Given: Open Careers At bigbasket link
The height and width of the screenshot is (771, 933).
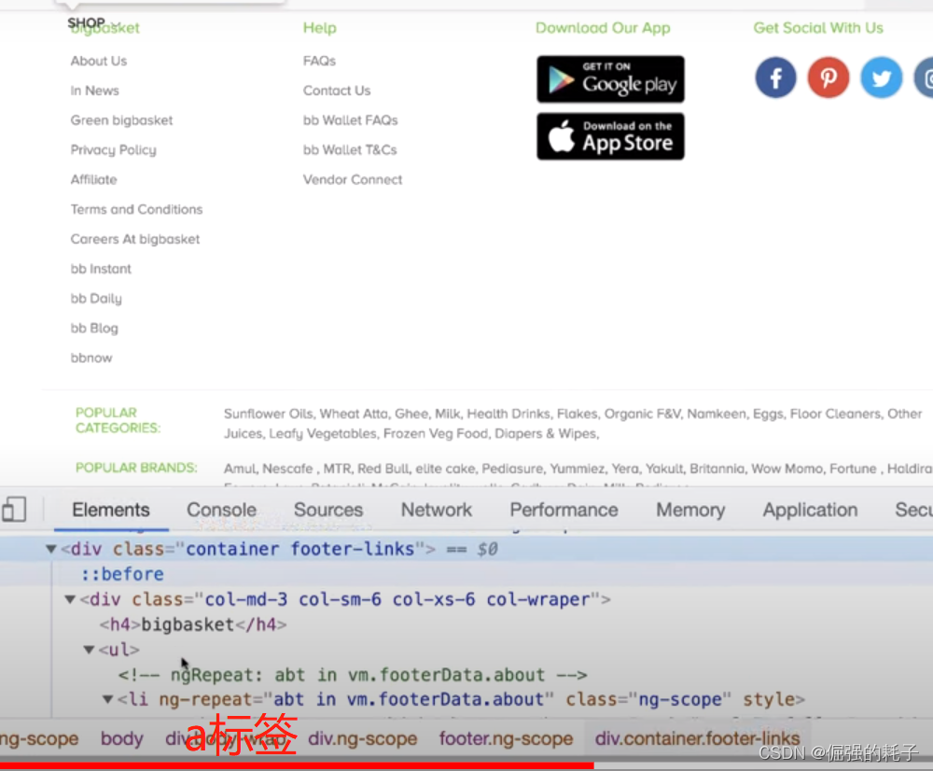Looking at the screenshot, I should [135, 239].
